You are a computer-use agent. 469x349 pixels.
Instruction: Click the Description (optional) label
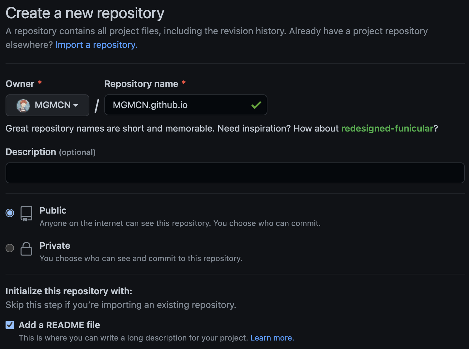tap(51, 152)
